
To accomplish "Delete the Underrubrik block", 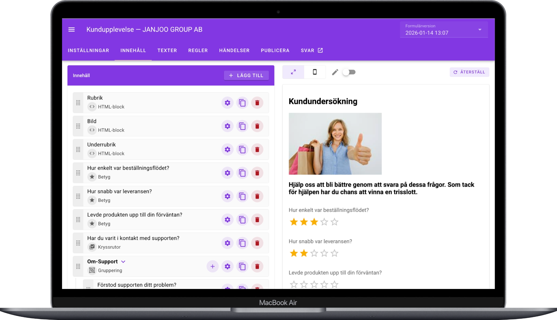I will [x=257, y=149].
